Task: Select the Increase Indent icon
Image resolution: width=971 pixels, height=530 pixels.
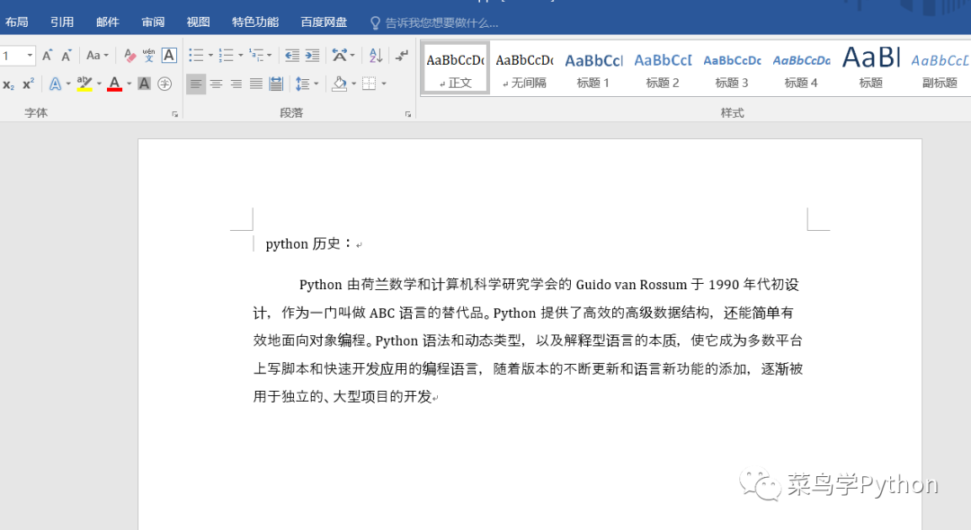Action: (312, 56)
